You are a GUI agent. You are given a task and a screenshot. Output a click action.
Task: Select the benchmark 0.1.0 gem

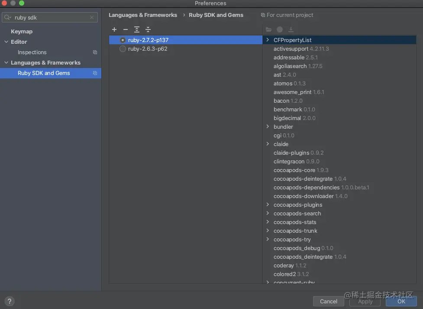pyautogui.click(x=294, y=109)
